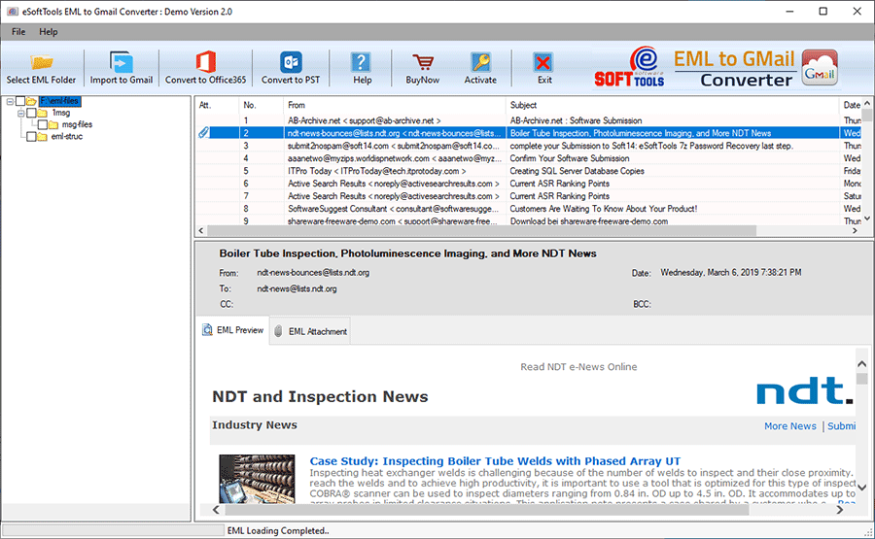Click the Gmail cloud logo

[820, 68]
